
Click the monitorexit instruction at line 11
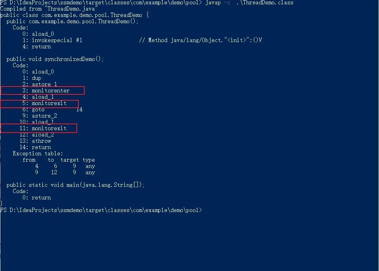(39, 128)
